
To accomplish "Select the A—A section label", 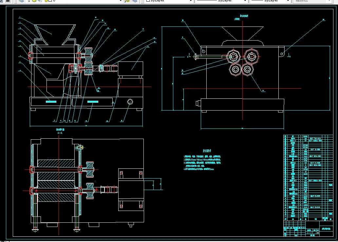I will click(x=60, y=133).
